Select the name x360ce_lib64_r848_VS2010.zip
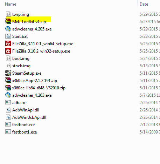 tap(39, 88)
